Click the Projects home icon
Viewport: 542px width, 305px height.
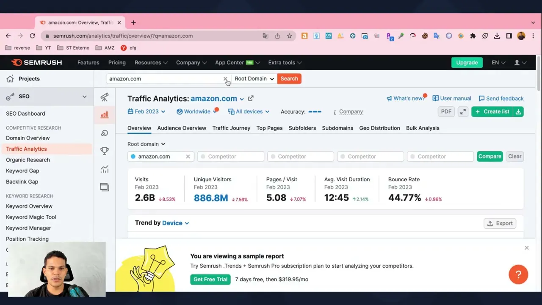[x=10, y=79]
